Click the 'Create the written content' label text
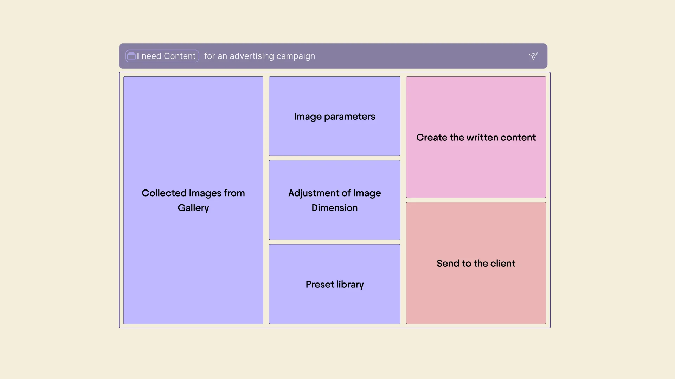 click(x=476, y=137)
